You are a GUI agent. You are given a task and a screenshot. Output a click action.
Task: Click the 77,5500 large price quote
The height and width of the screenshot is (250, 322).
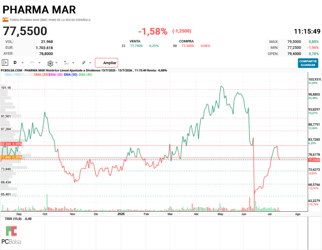point(25,31)
